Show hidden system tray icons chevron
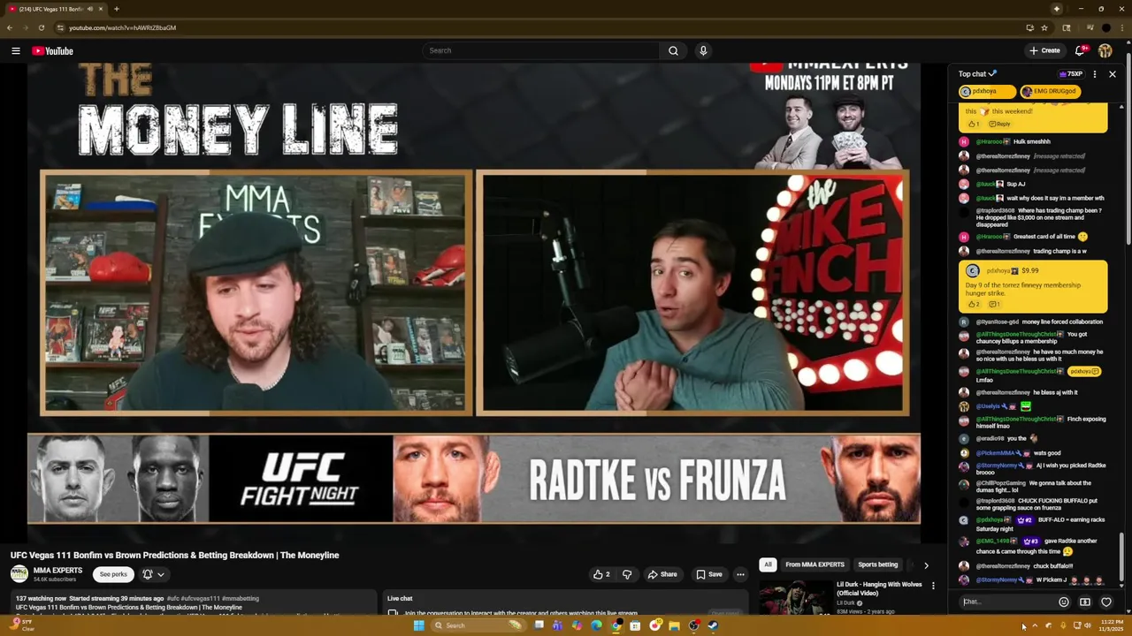The height and width of the screenshot is (636, 1132). coord(1035,625)
